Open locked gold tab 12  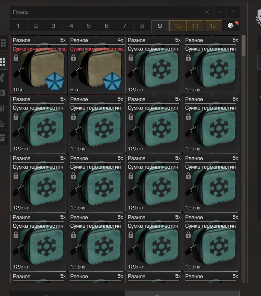213,26
